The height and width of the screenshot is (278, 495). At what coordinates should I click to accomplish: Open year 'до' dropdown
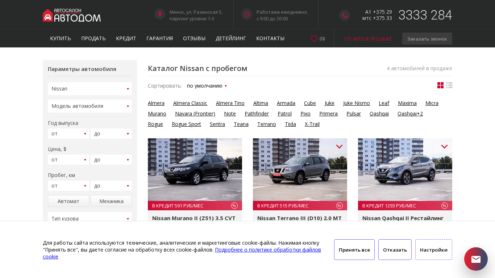111,134
